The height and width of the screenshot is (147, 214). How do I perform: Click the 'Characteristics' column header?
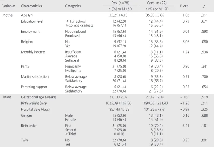pos(32,6)
